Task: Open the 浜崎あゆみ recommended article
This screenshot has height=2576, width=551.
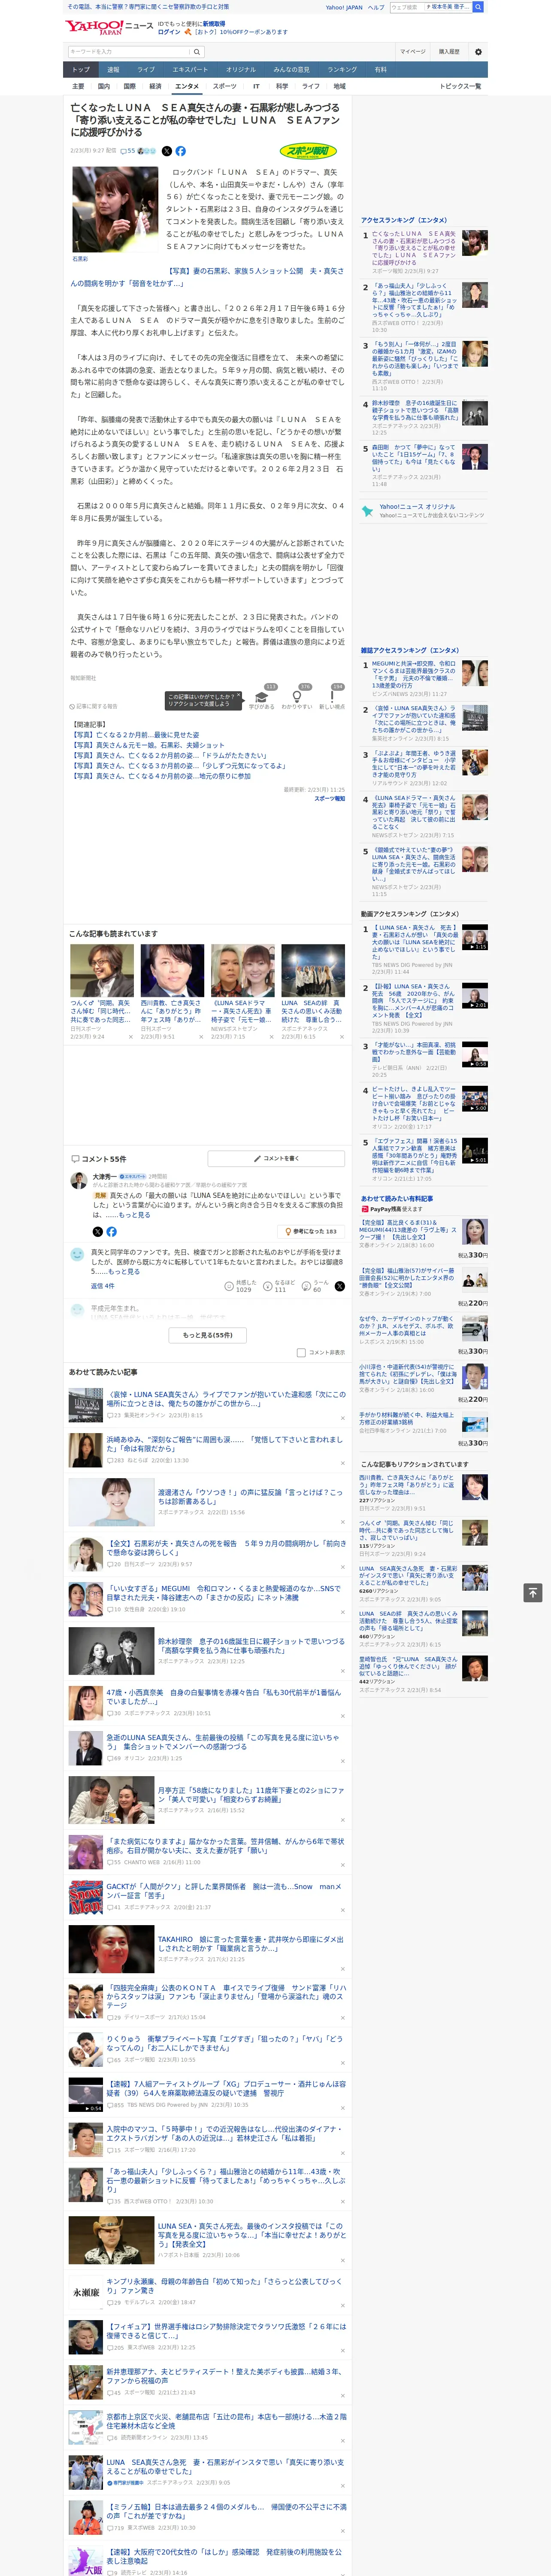Action: (x=224, y=1444)
